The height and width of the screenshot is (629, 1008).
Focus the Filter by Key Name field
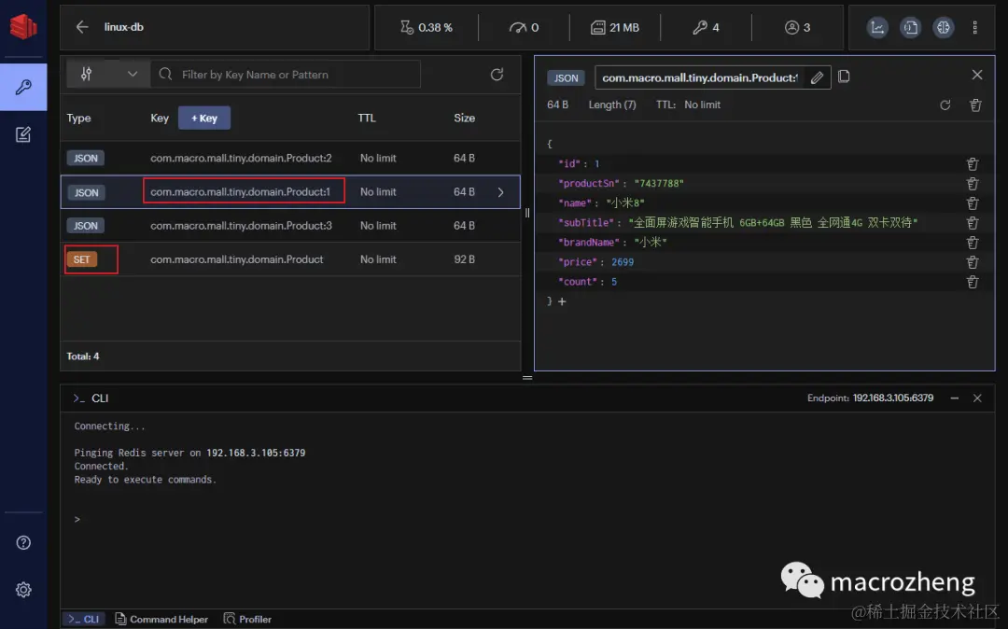pos(286,75)
